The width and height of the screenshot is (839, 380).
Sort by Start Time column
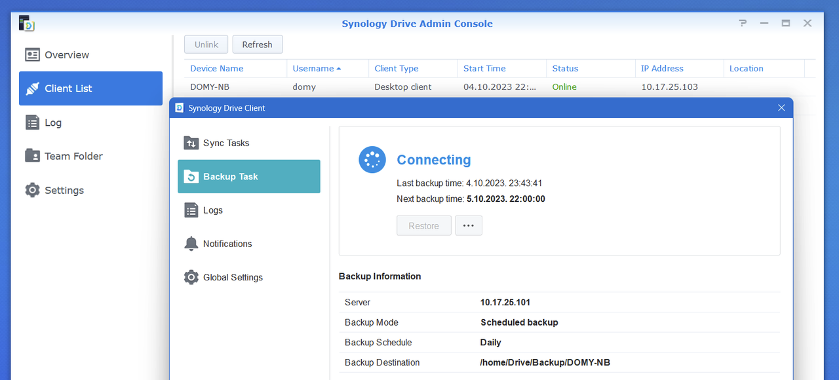[502, 68]
